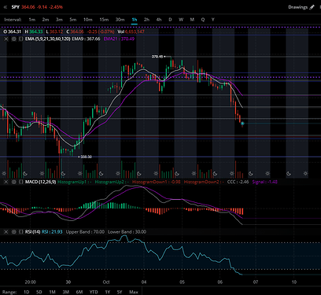Select the 1m interval

(32, 20)
